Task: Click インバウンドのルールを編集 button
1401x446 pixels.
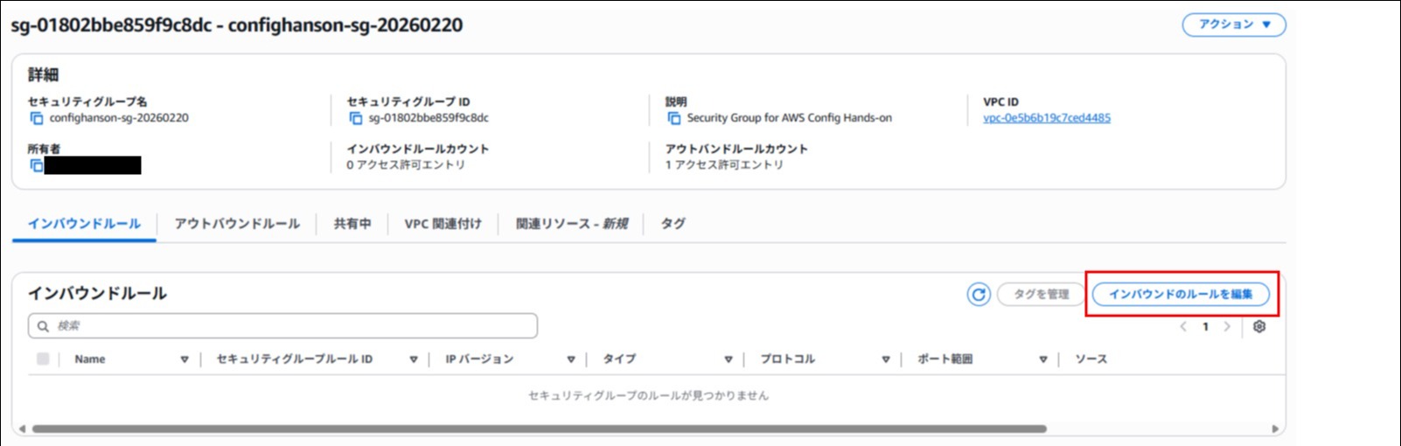Action: [1181, 295]
